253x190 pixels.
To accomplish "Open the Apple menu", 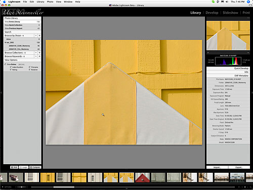I will (x=5, y=2).
